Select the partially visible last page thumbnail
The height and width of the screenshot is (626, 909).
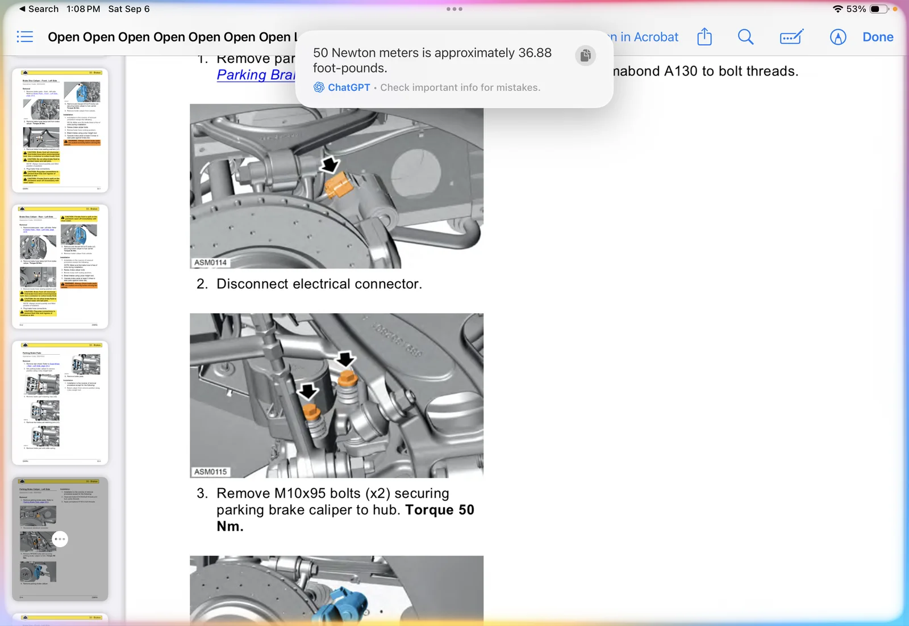(x=60, y=619)
